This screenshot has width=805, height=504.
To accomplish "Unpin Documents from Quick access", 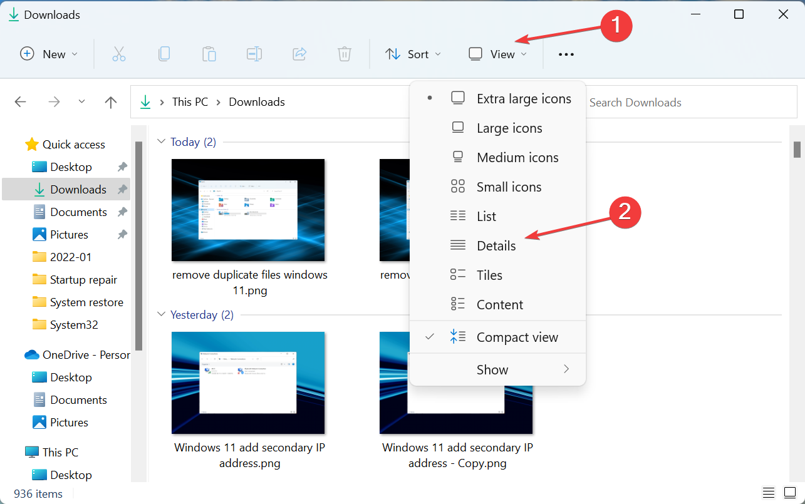I will point(122,212).
